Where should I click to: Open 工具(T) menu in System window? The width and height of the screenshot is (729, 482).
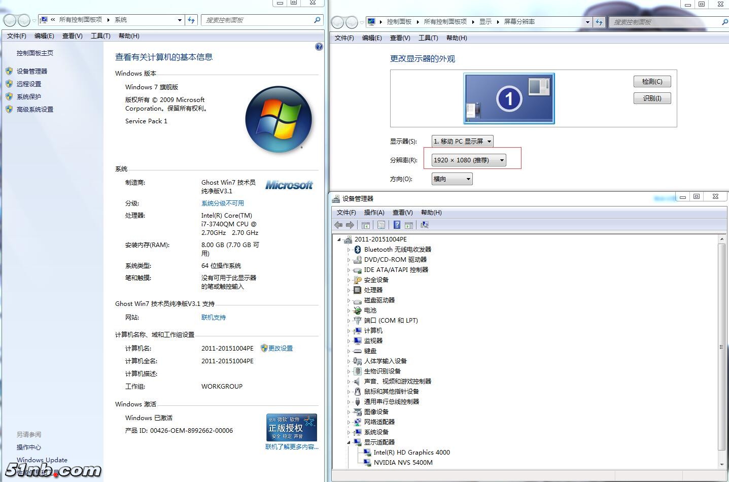(x=100, y=36)
